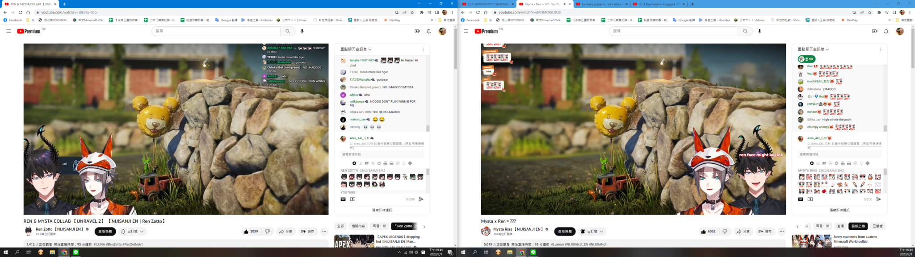The height and width of the screenshot is (257, 915).
Task: Go back in the Mysta Rias browser window
Action: (x=463, y=12)
